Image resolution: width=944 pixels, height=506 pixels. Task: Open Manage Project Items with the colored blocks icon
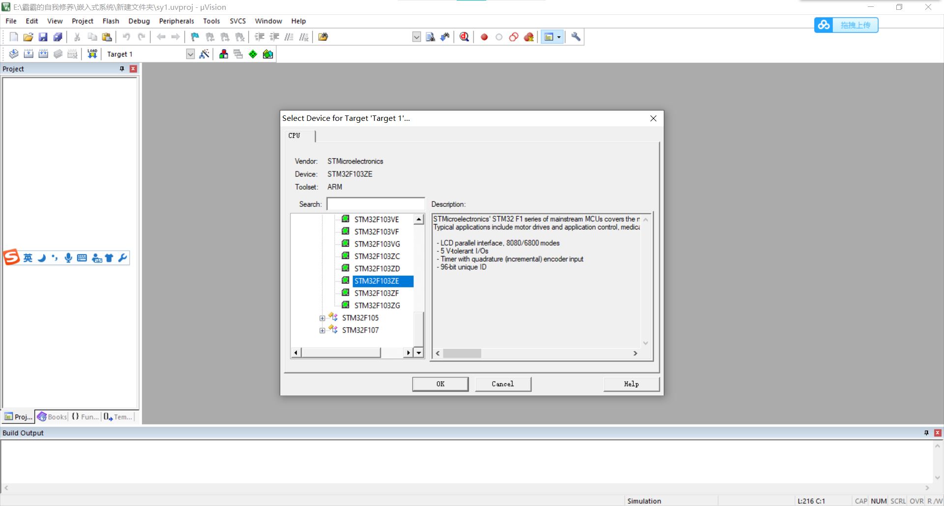[x=224, y=54]
